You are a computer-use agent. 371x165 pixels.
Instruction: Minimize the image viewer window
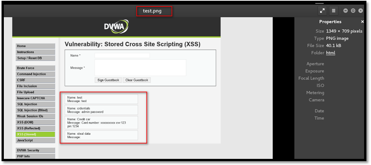pos(346,11)
